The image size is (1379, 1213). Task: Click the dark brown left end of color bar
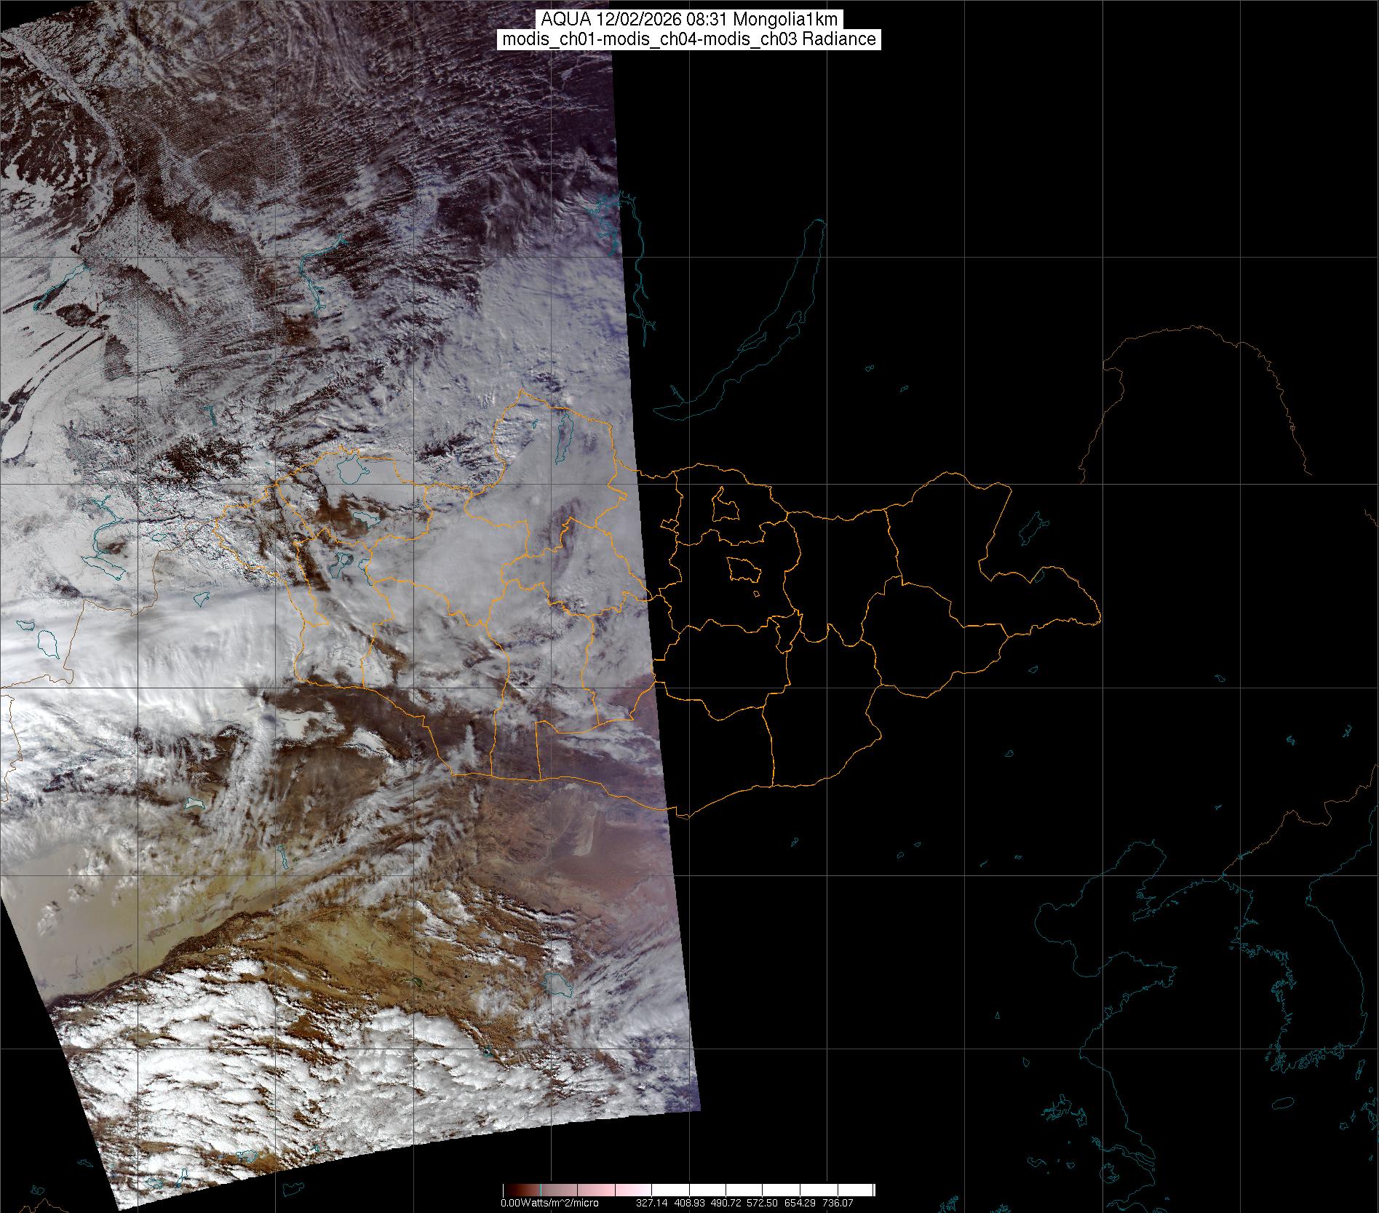tap(509, 1190)
